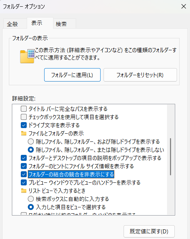
Task: Select 隠しファイルを表示しない radio button
Action: click(31, 150)
